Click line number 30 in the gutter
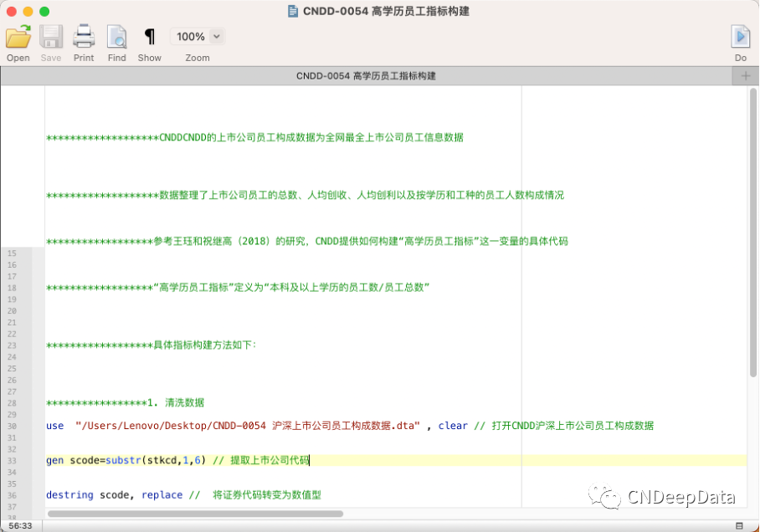Viewport: 760px width, 532px height. [12, 427]
